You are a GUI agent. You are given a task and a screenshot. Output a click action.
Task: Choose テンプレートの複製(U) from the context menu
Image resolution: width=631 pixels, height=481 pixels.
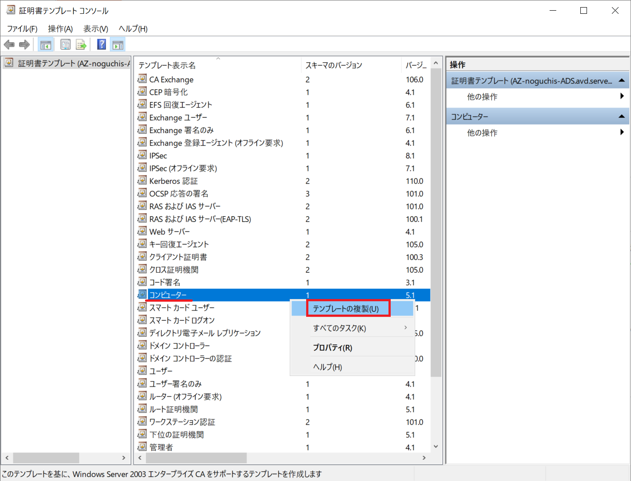click(x=352, y=309)
